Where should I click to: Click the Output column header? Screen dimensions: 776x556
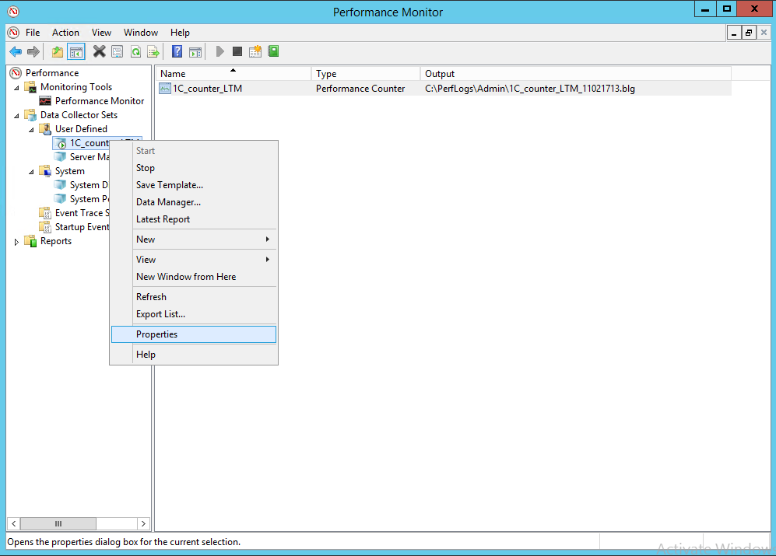[x=440, y=74]
